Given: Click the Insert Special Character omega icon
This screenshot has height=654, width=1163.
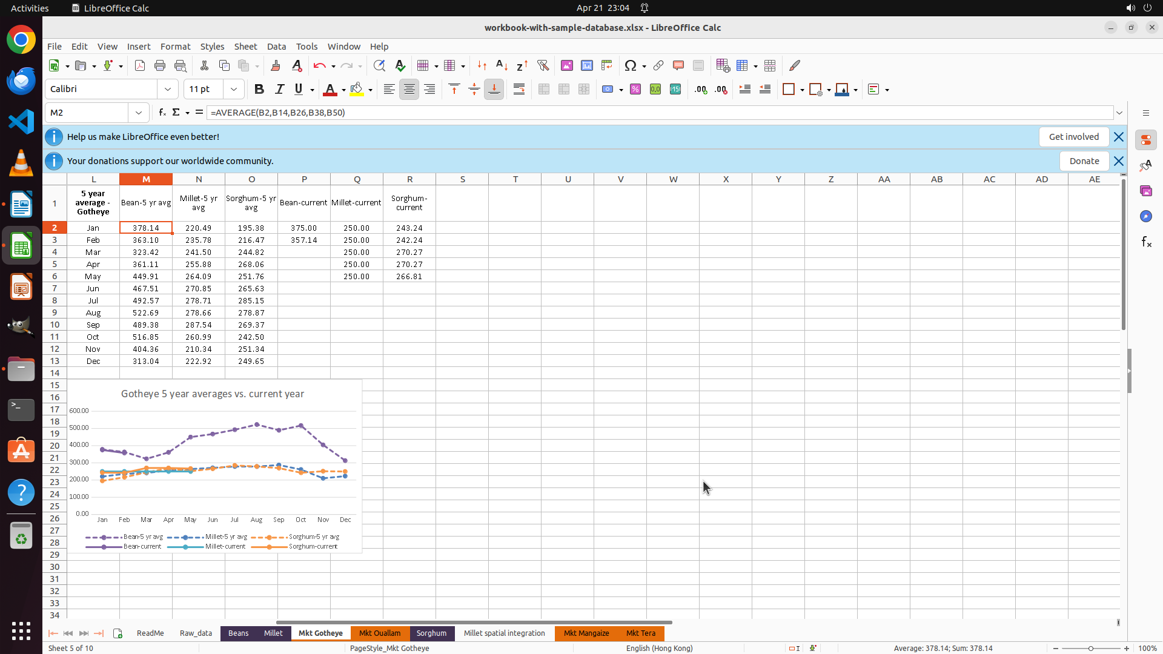Looking at the screenshot, I should tap(631, 65).
